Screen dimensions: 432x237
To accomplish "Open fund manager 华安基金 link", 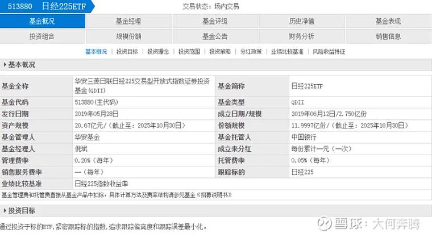I will click(x=87, y=137).
